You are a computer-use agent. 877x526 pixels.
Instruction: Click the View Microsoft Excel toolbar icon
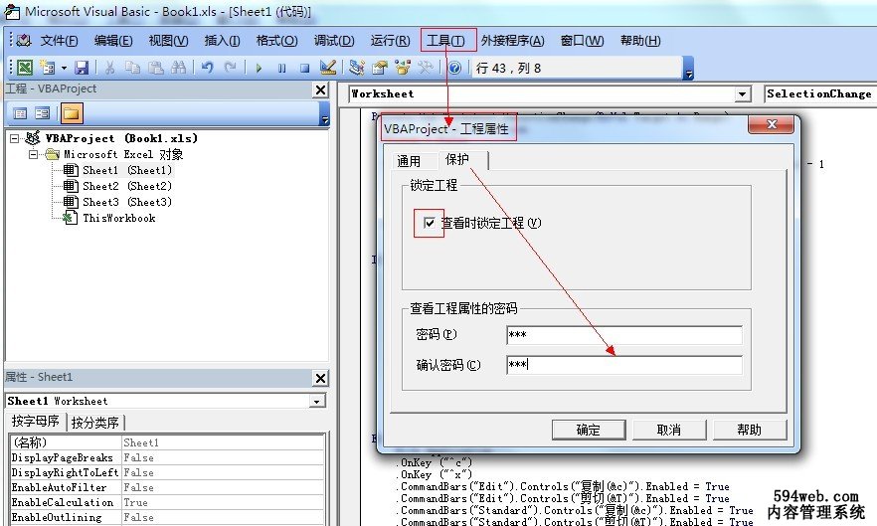25,68
